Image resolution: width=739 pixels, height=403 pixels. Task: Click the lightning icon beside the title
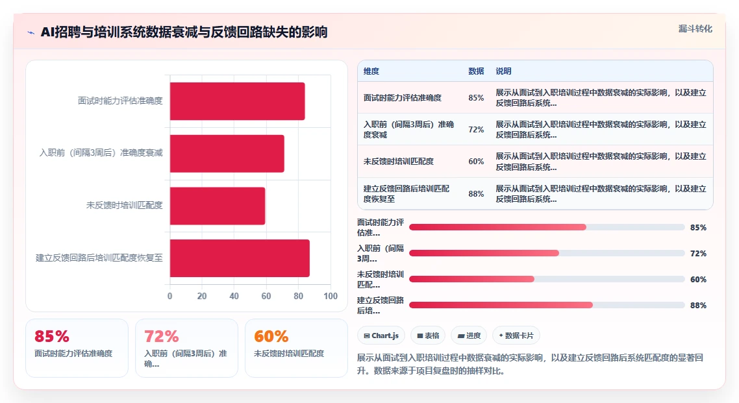pos(31,32)
